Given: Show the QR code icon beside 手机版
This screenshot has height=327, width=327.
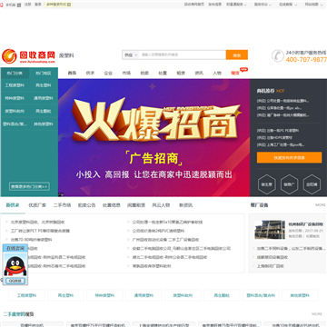Looking at the screenshot, I should point(19,5).
